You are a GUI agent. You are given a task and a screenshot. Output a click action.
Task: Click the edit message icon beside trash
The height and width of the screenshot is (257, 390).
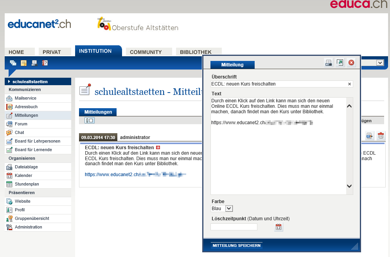(x=369, y=136)
